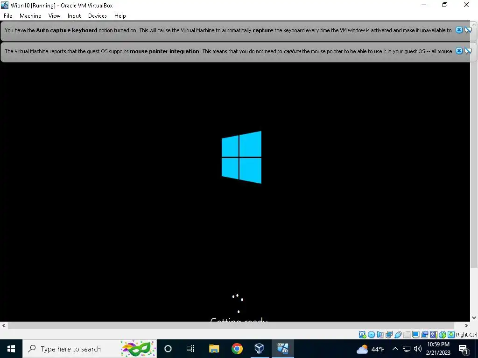Image resolution: width=478 pixels, height=358 pixels.
Task: Open the weather widget showing 44°F
Action: [x=370, y=349]
